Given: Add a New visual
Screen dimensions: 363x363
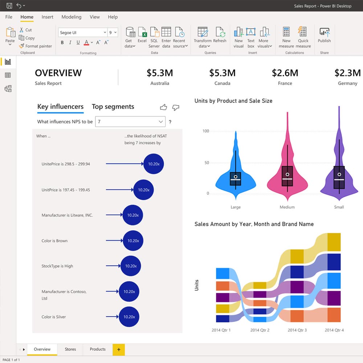Looking at the screenshot, I should tap(238, 37).
